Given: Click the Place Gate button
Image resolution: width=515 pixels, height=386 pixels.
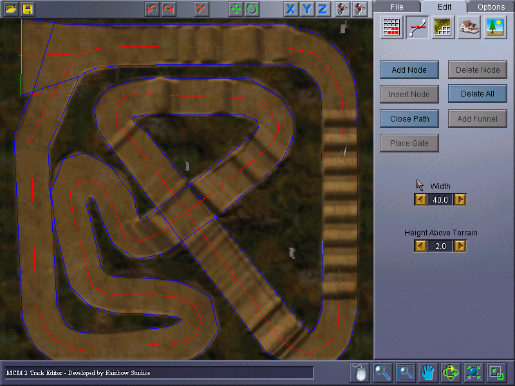Looking at the screenshot, I should (409, 143).
